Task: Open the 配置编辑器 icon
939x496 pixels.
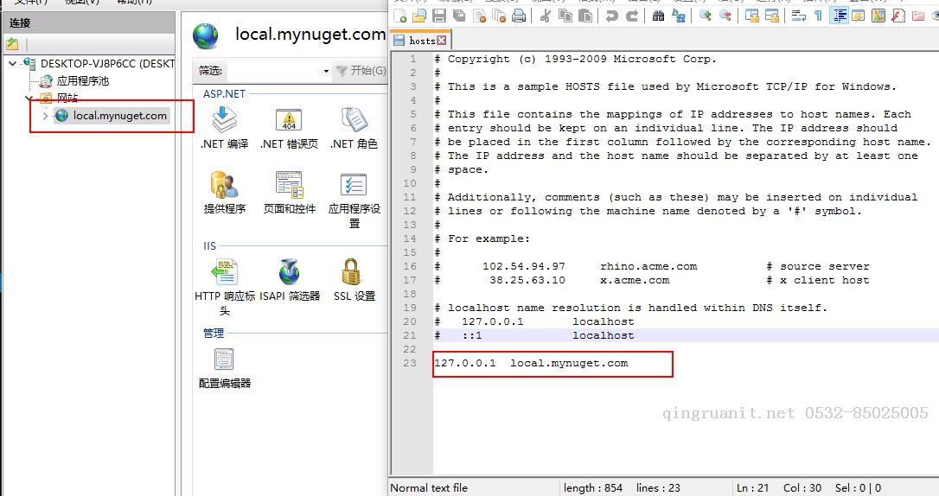Action: 224,359
